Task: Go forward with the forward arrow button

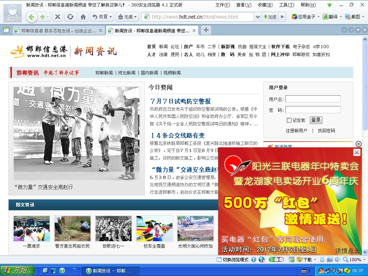Action: click(x=42, y=17)
